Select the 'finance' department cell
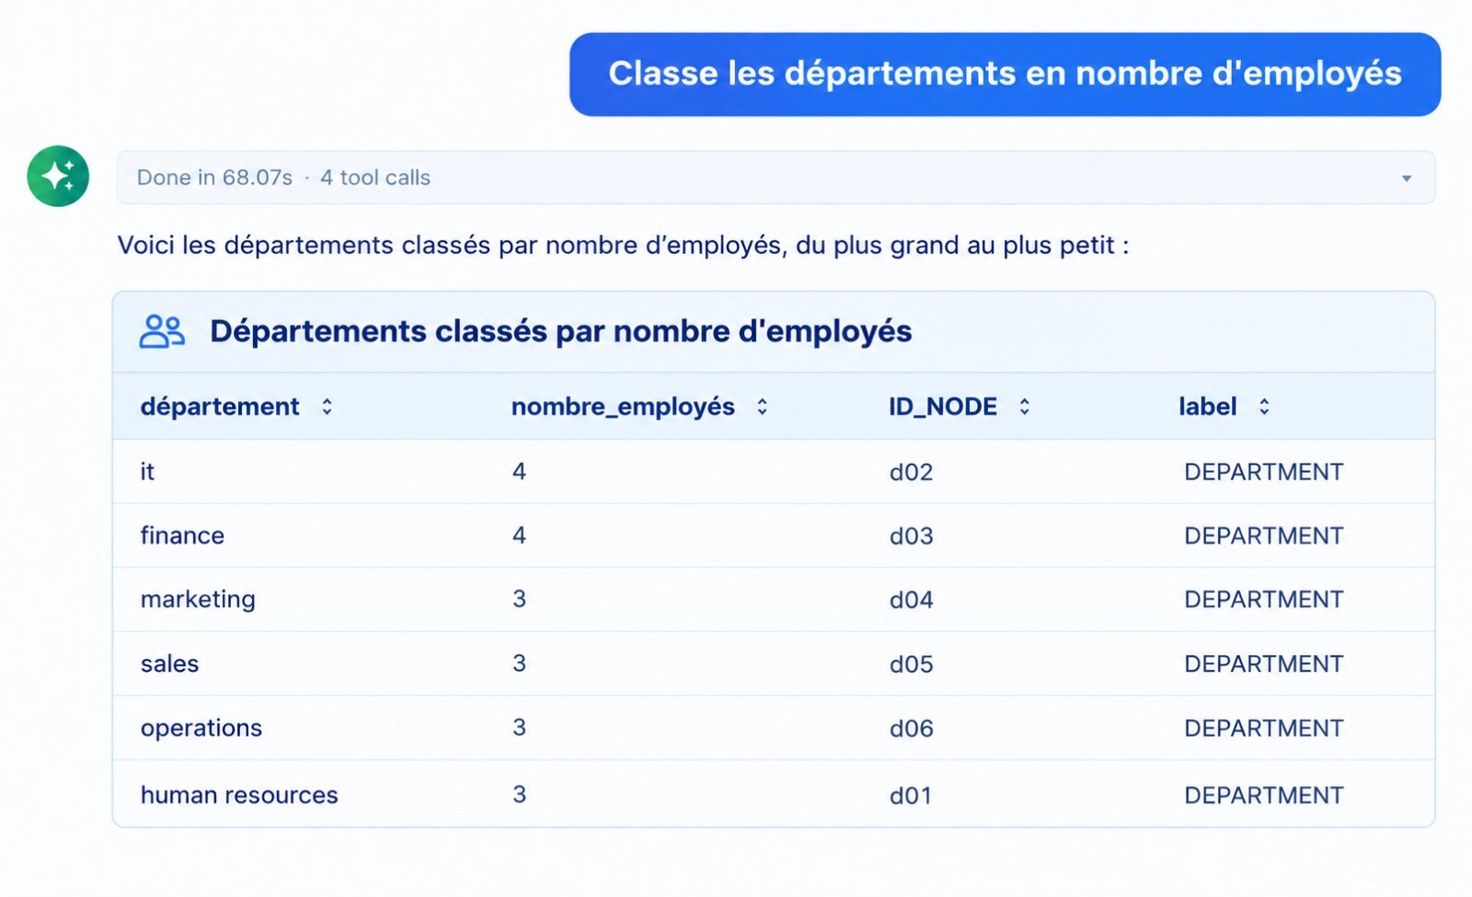This screenshot has width=1472, height=897. tap(182, 535)
